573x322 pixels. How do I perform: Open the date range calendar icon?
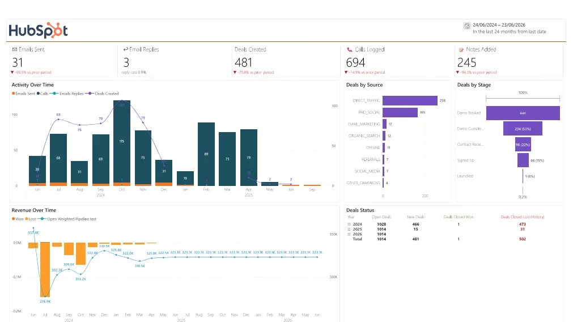tap(467, 25)
